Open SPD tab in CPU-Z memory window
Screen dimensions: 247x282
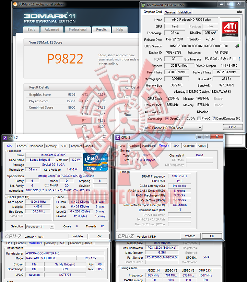point(176,146)
